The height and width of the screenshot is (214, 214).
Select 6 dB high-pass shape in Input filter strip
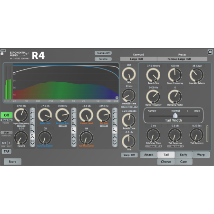tap(32, 118)
